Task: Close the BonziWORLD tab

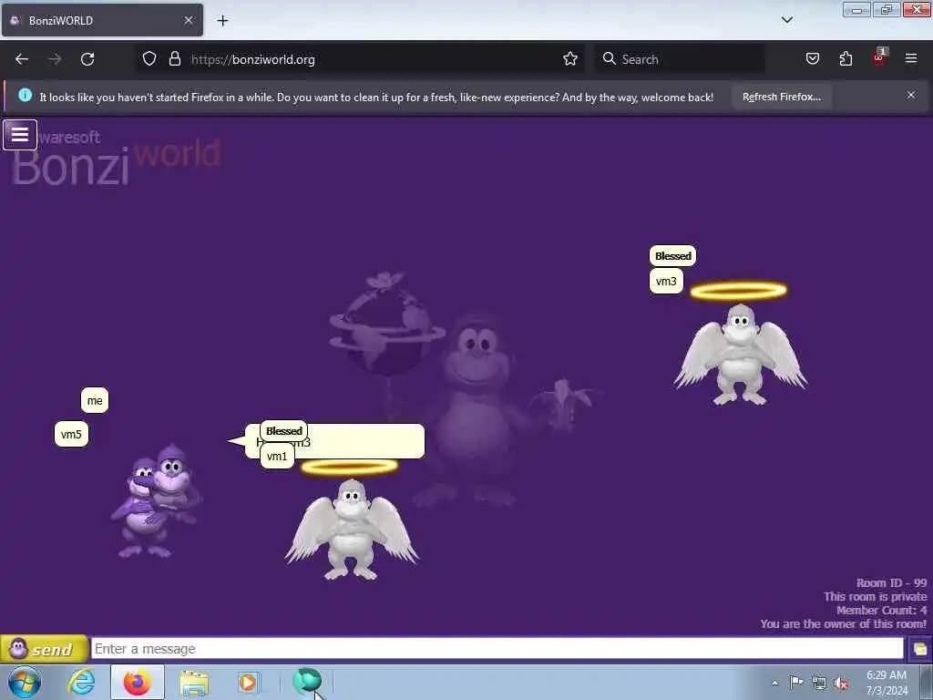Action: point(188,20)
